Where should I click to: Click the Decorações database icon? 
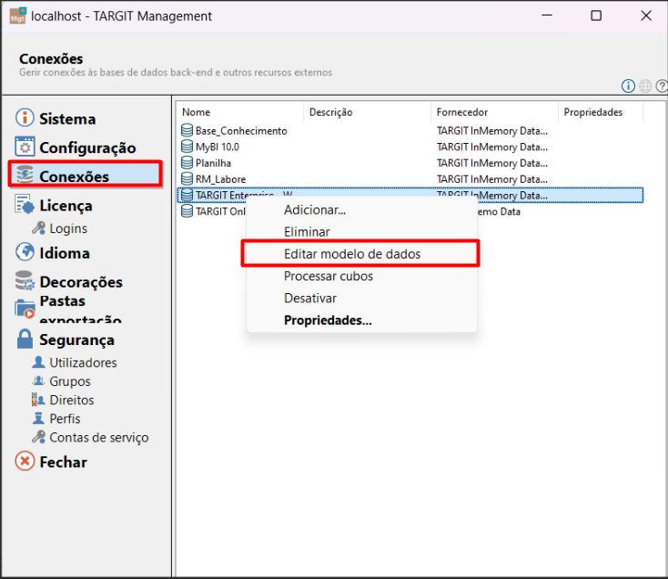(25, 280)
